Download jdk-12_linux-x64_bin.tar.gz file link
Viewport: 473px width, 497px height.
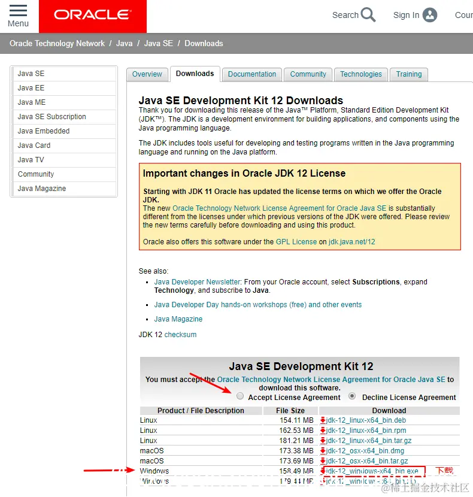369,441
